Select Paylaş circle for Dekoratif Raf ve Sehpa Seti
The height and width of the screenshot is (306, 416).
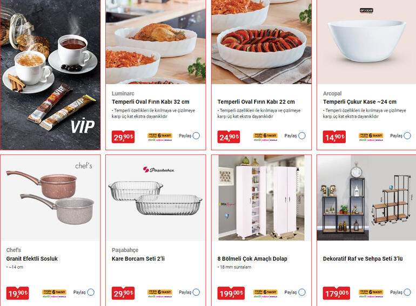(407, 292)
